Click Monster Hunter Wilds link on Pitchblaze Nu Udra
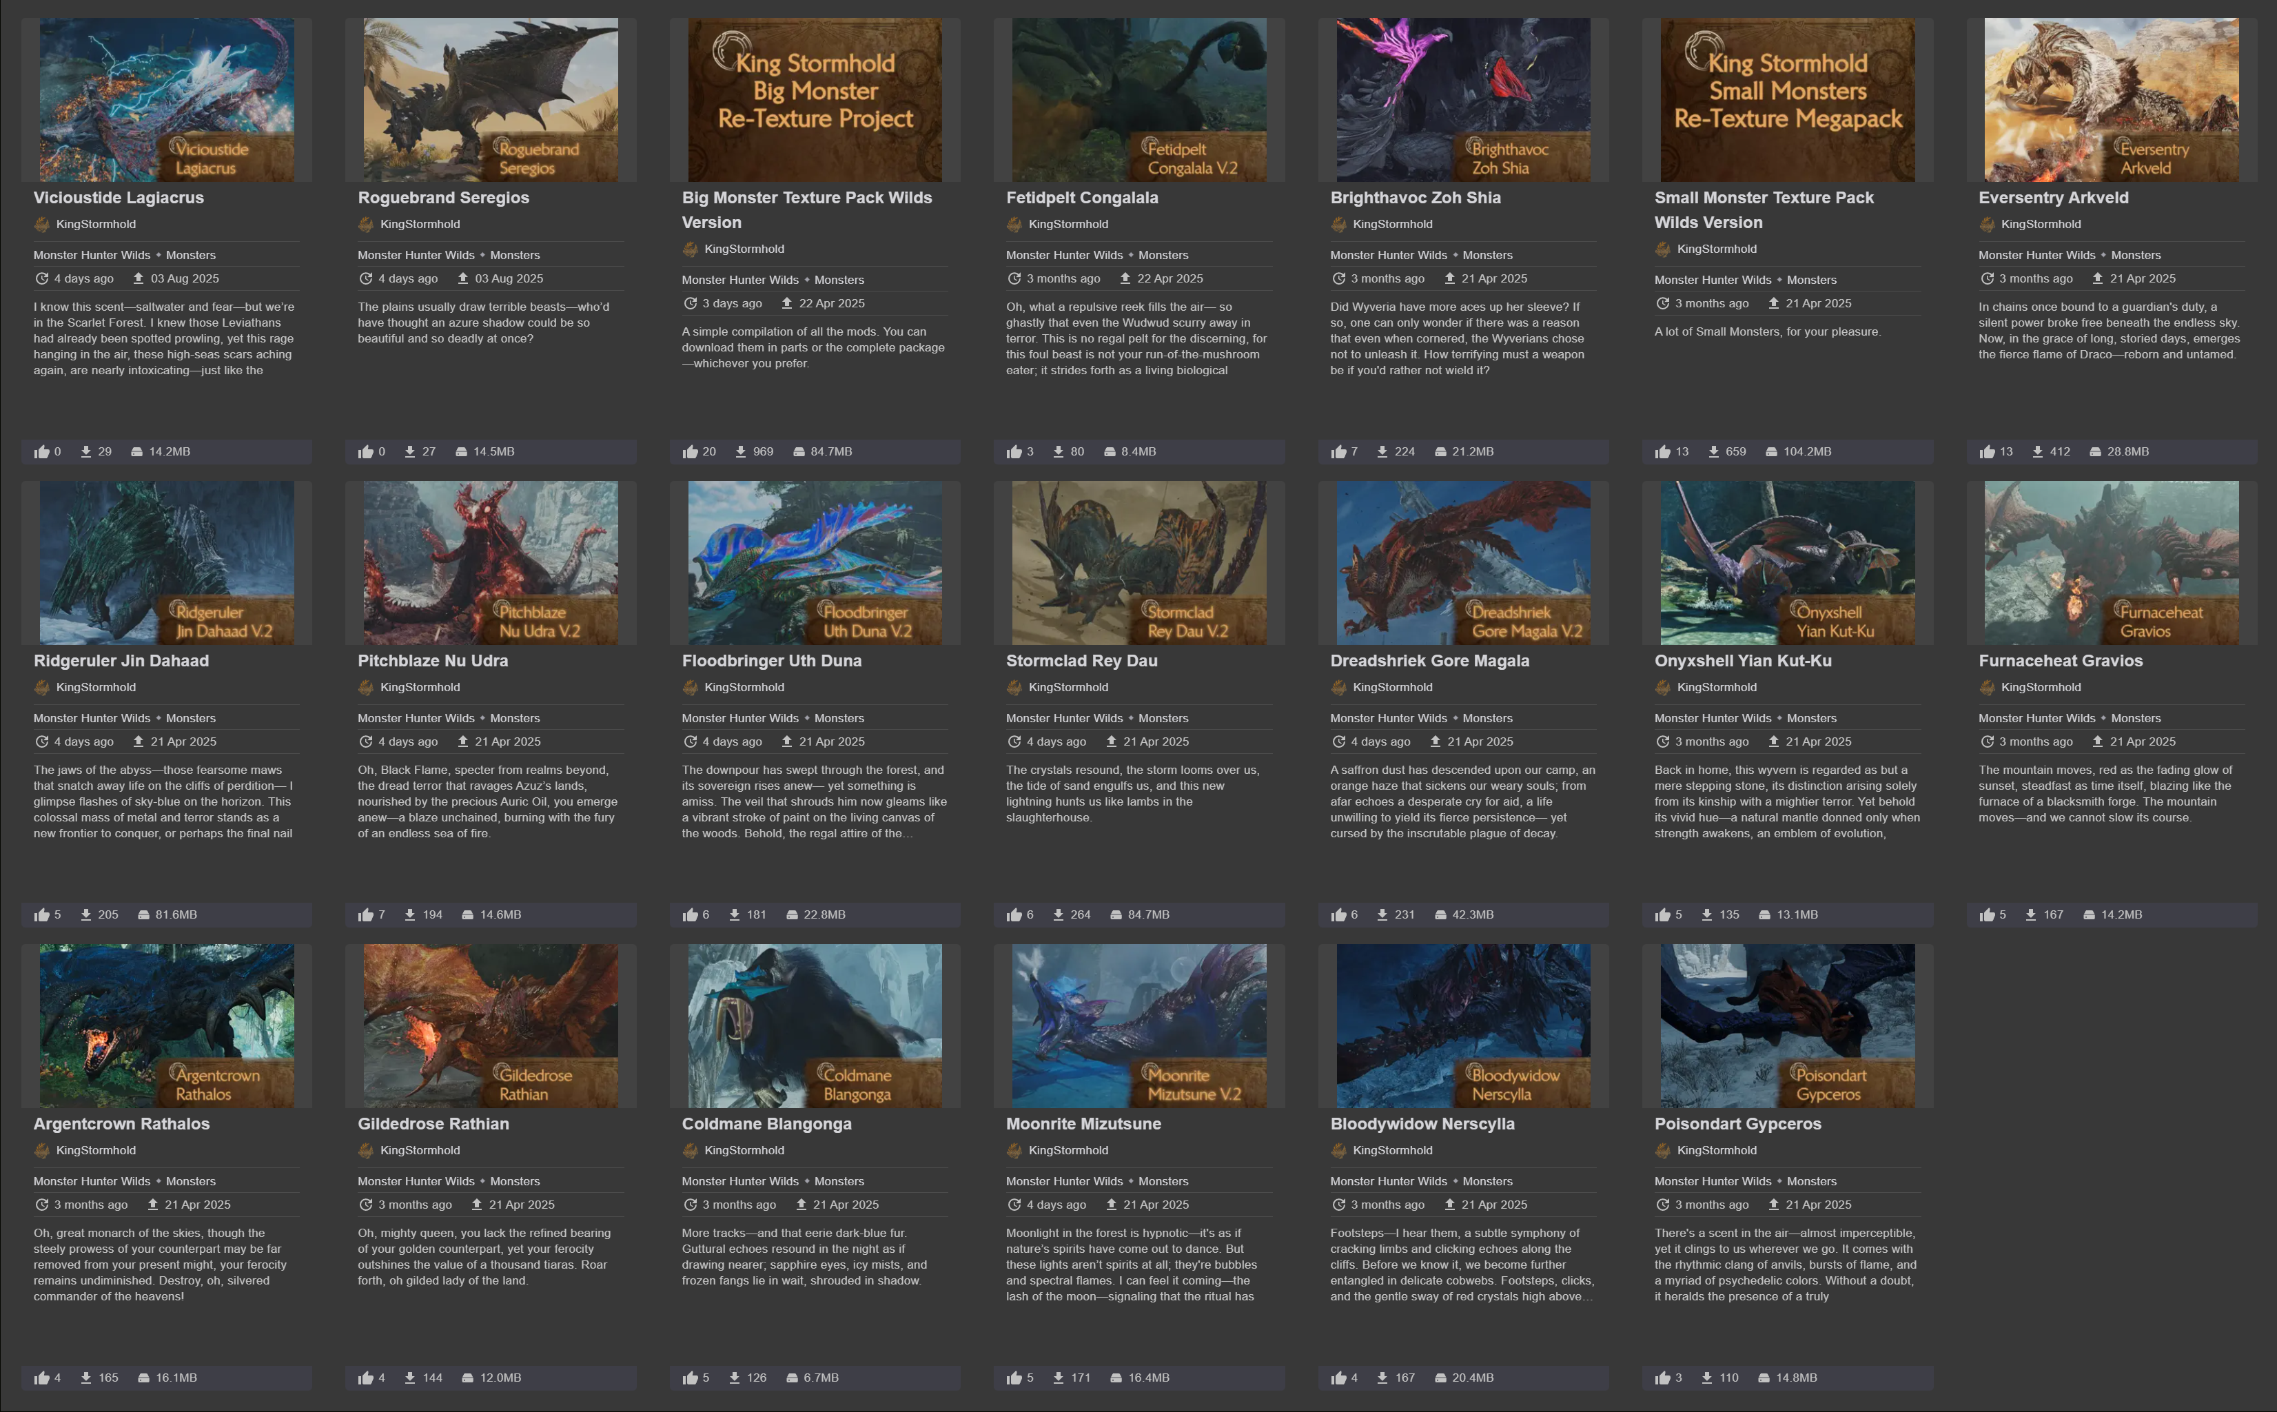 [x=416, y=718]
